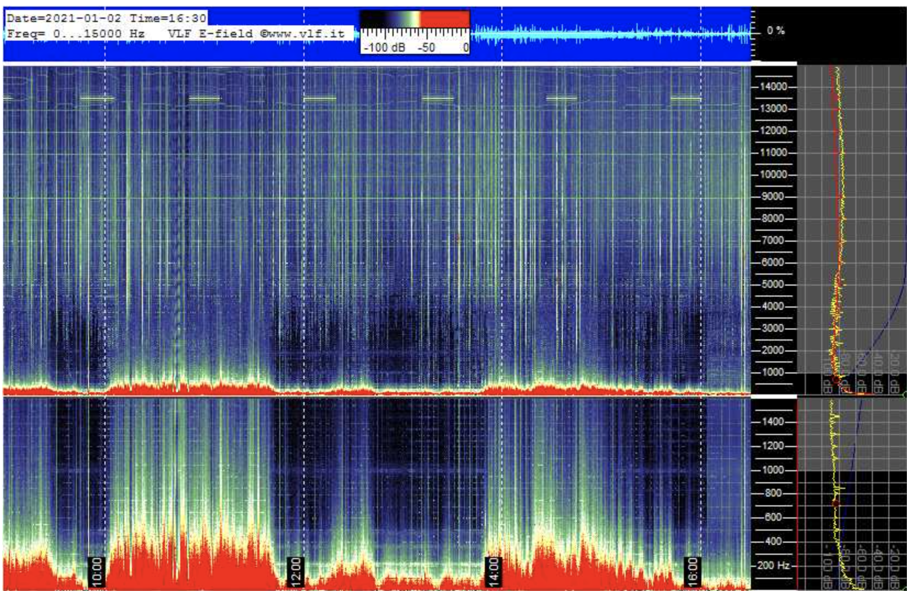Click the 800 label on the lower axis
907x591 pixels.
pos(772,493)
